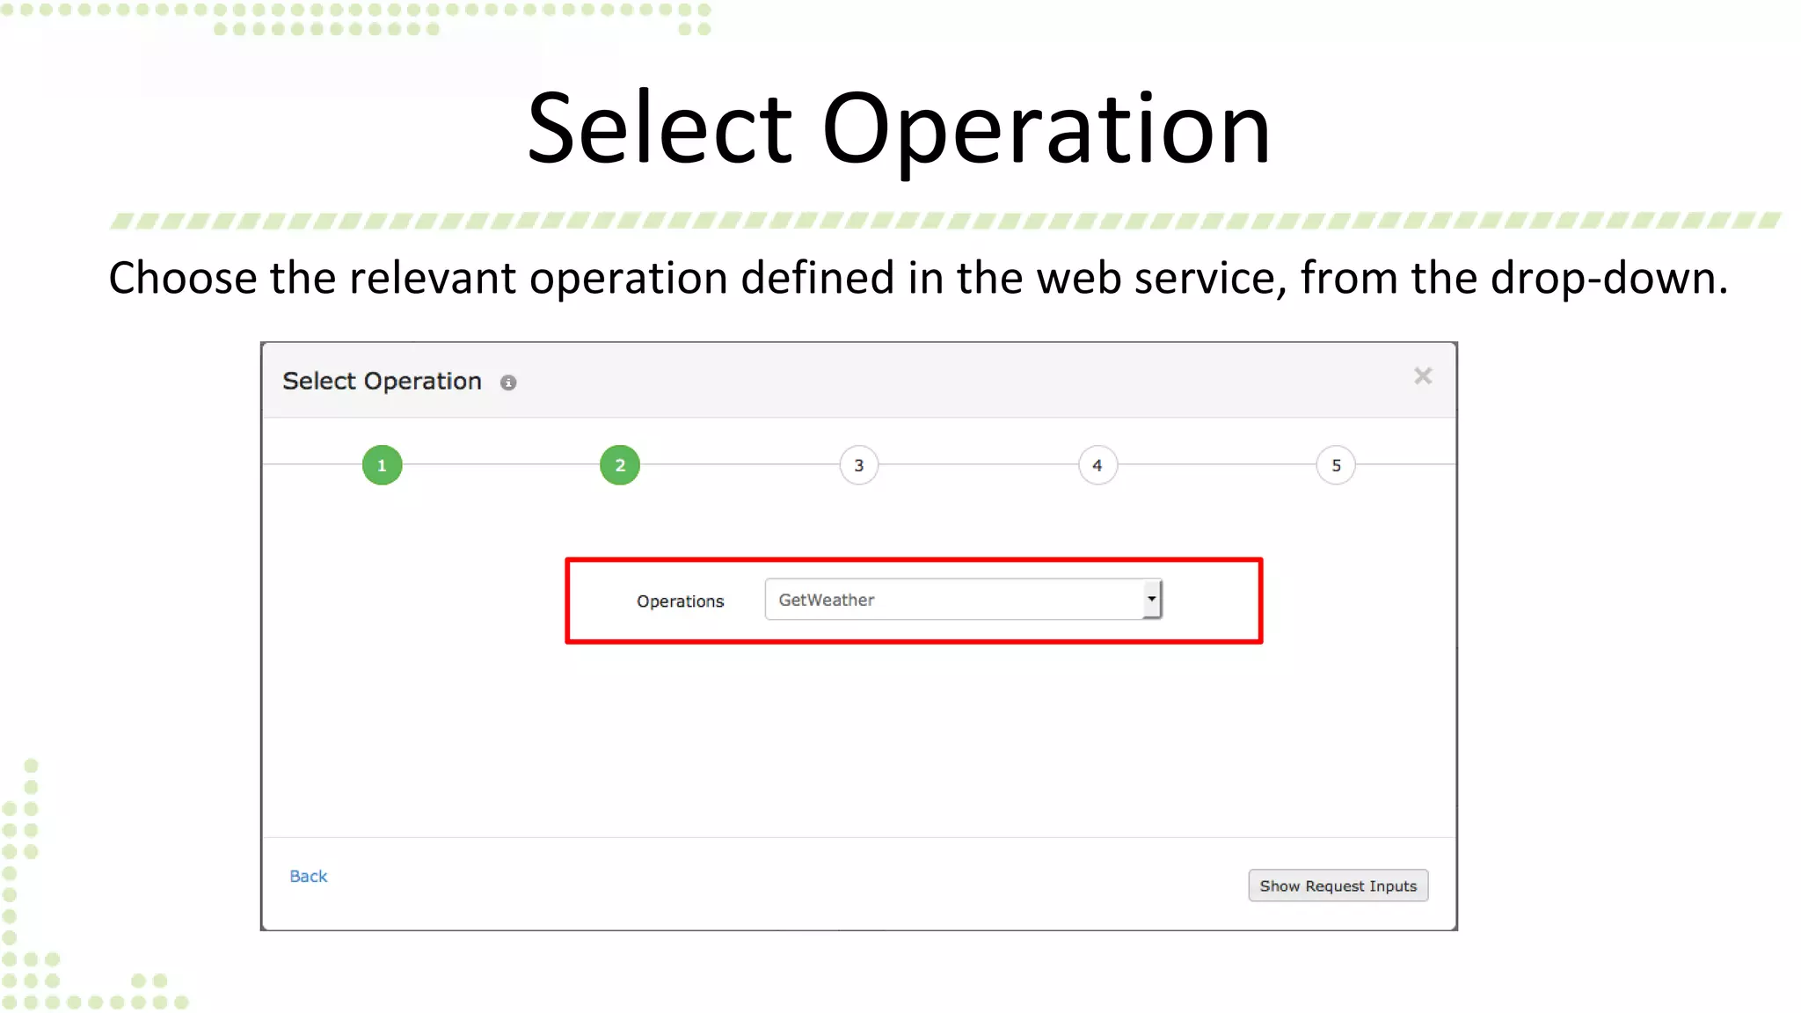Click the connector line between steps 4 and 5
Screen dimensions: 1801x1013
[x=1217, y=464]
